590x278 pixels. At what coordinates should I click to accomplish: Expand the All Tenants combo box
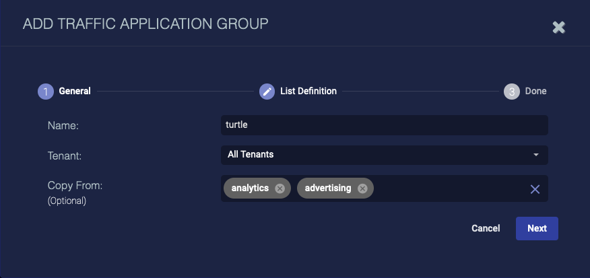tap(377, 155)
